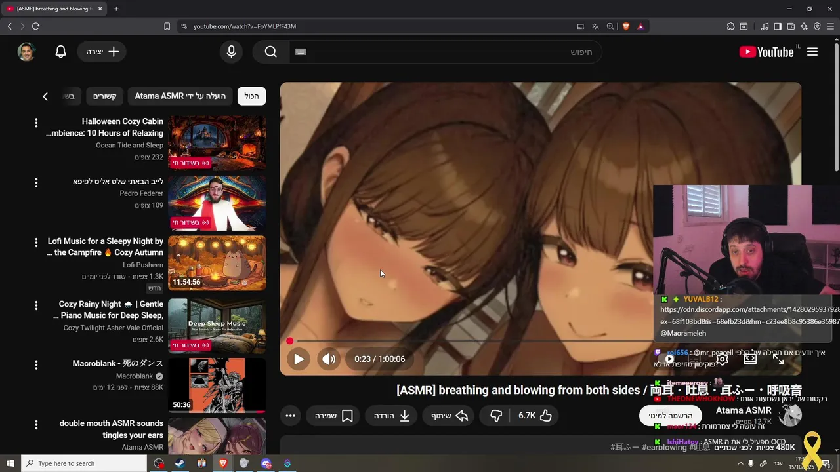Open options for Lofi Music Sleepy Night
Screen dimensions: 840x472
point(36,243)
